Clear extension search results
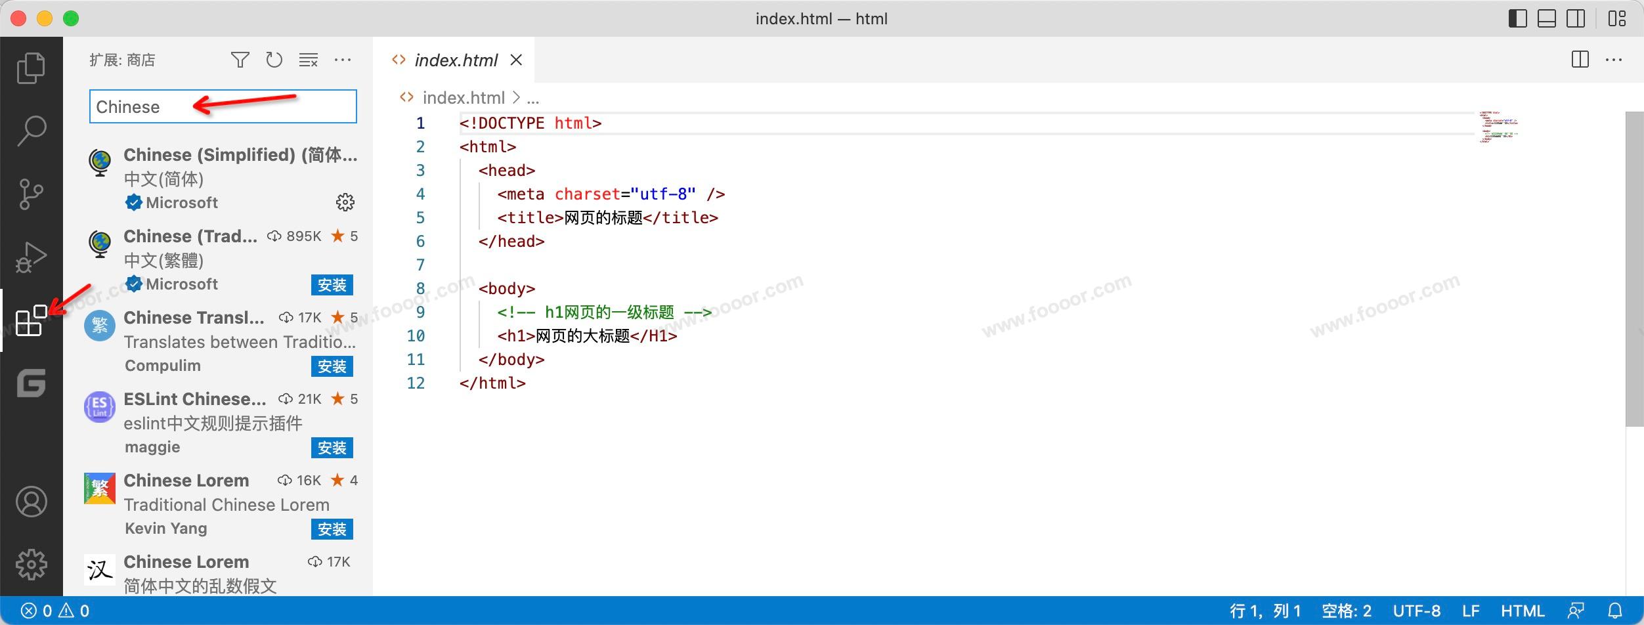1644x625 pixels. pos(308,60)
